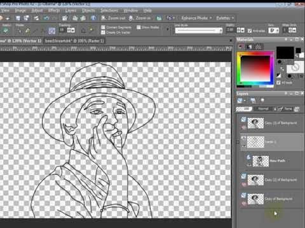Toggle visibility of Copy (2) of Background
Screen dimensions: 305x228
[244, 185]
